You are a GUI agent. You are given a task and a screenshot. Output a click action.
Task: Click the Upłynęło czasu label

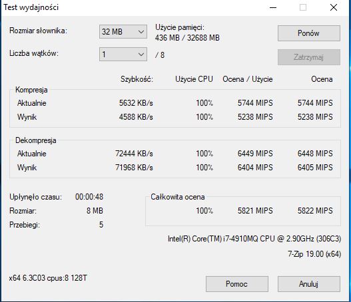tap(35, 197)
